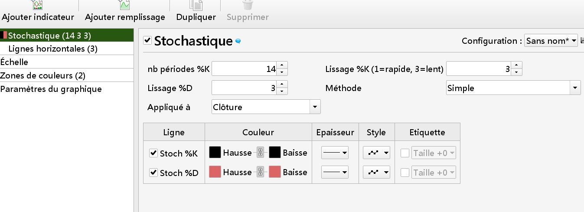Uncheck the Stoch %K line checkbox

(153, 153)
